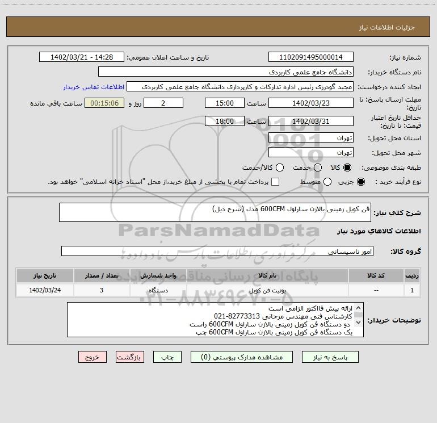Click the 1402/03/23 response deadline date field

tap(311, 103)
